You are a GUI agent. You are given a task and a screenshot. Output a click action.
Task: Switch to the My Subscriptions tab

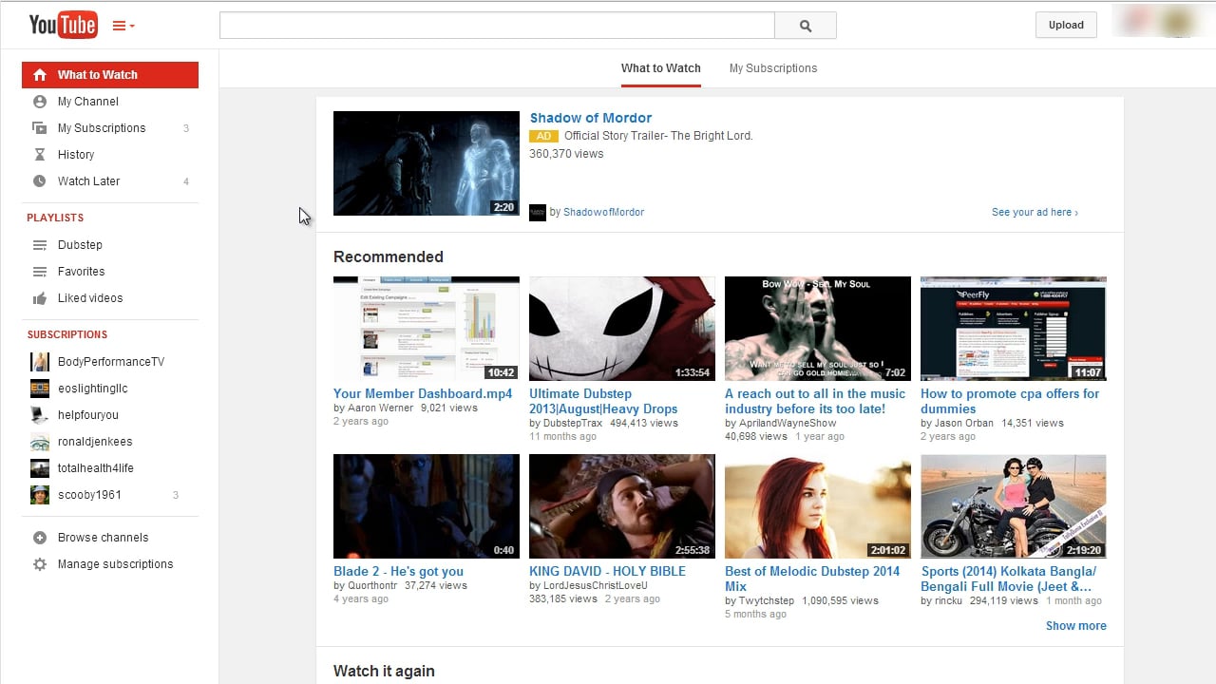(772, 68)
